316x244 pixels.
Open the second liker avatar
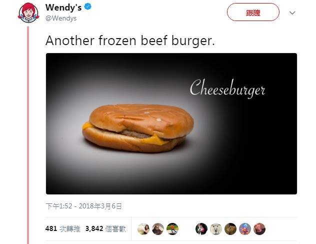click(x=158, y=229)
